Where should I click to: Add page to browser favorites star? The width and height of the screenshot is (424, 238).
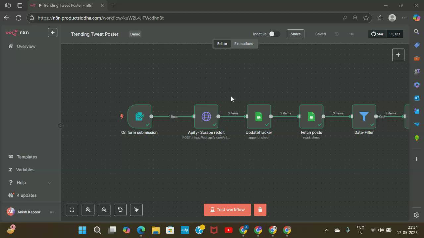(x=366, y=18)
